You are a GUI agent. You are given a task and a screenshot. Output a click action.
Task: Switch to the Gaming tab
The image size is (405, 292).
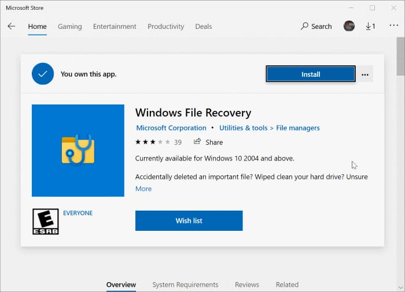(x=70, y=27)
